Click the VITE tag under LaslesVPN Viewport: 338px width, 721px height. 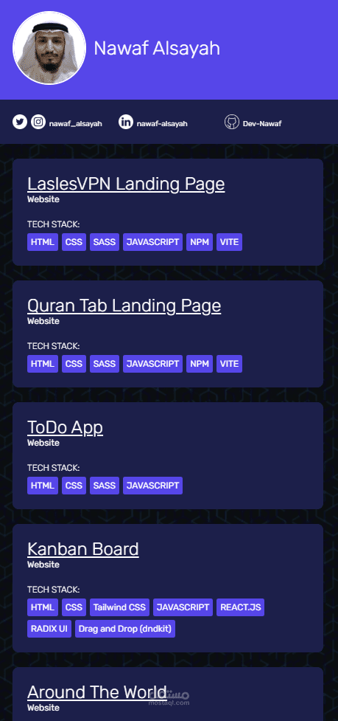click(229, 242)
